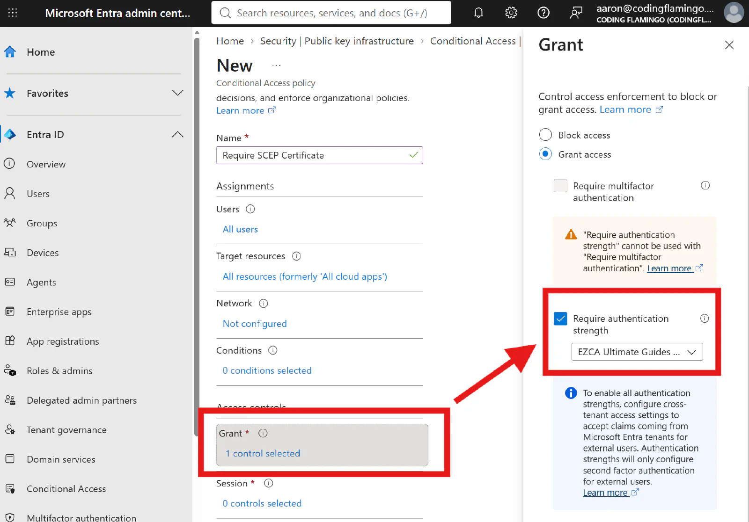Click Learn more under the policy description
The height and width of the screenshot is (522, 749).
(246, 110)
